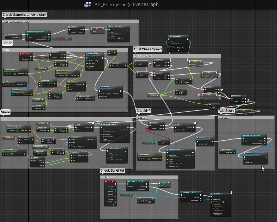The height and width of the screenshot is (222, 277).
Task: Click the Add Score node's header icon
Action: (245, 153)
